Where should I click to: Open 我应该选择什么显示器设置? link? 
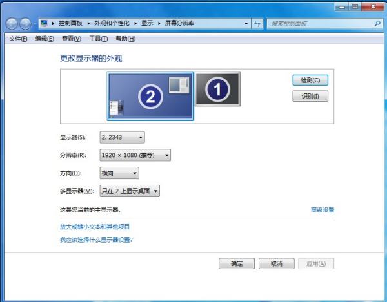[x=96, y=240]
